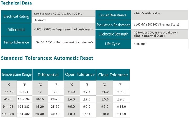Viewport: 190px width, 118px height.
Task: Select the ≤50mΩ initial value text
Action: coord(147,13)
